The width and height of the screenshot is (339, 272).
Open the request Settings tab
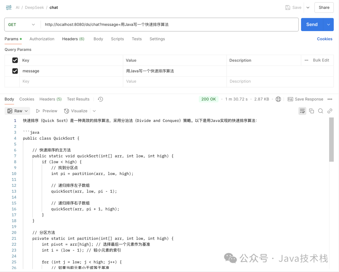click(x=157, y=39)
